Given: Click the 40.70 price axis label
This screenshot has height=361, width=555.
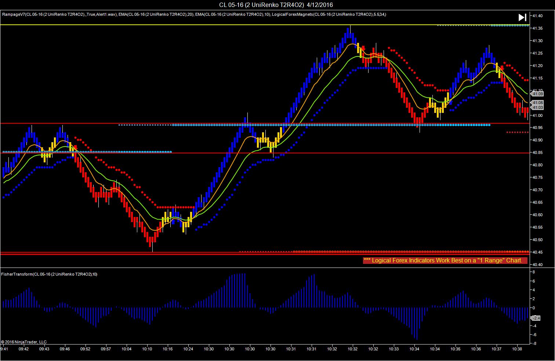Looking at the screenshot, I should (538, 190).
